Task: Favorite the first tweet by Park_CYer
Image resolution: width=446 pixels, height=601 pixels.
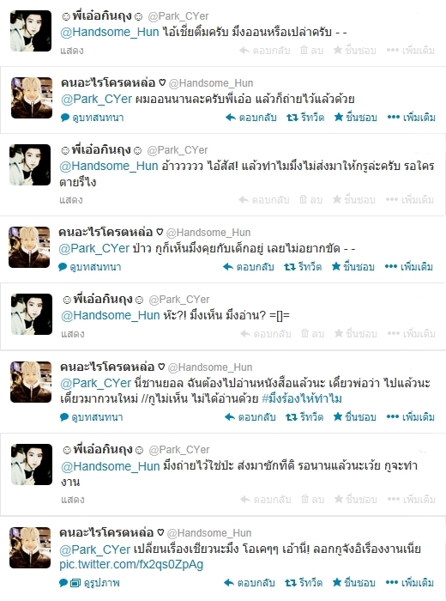Action: click(354, 50)
